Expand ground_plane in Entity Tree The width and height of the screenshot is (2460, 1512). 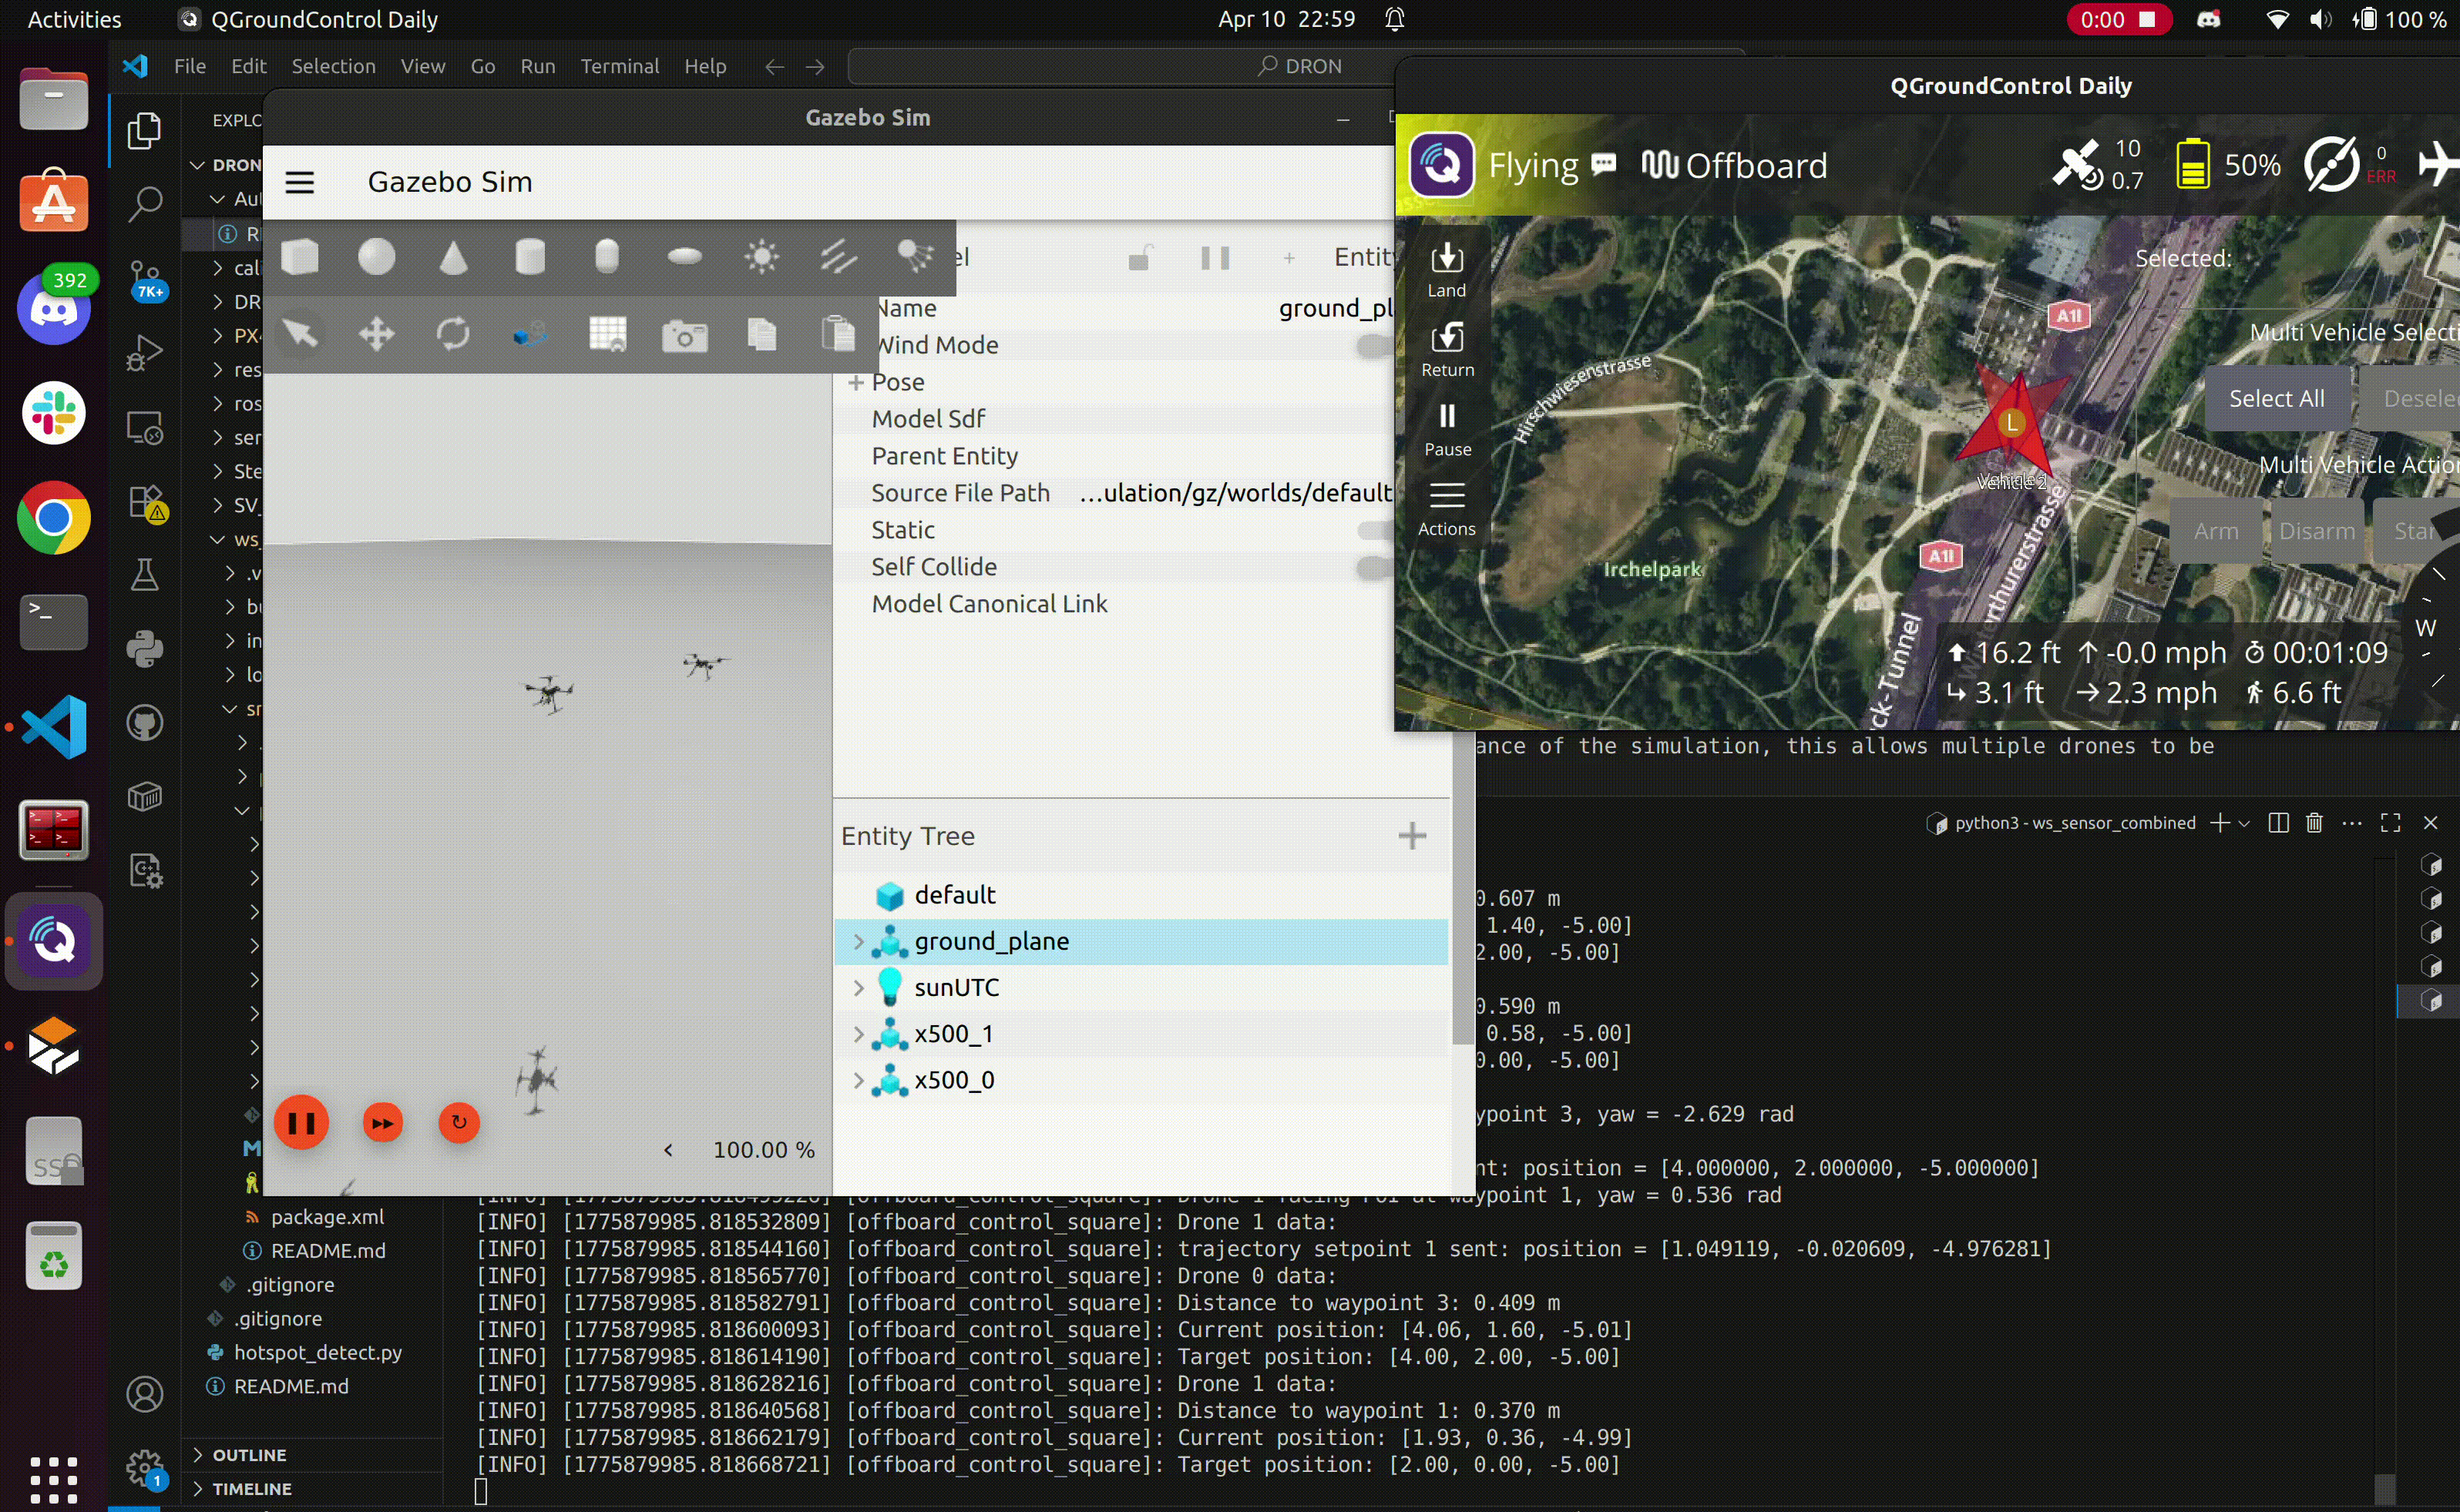[x=859, y=941]
